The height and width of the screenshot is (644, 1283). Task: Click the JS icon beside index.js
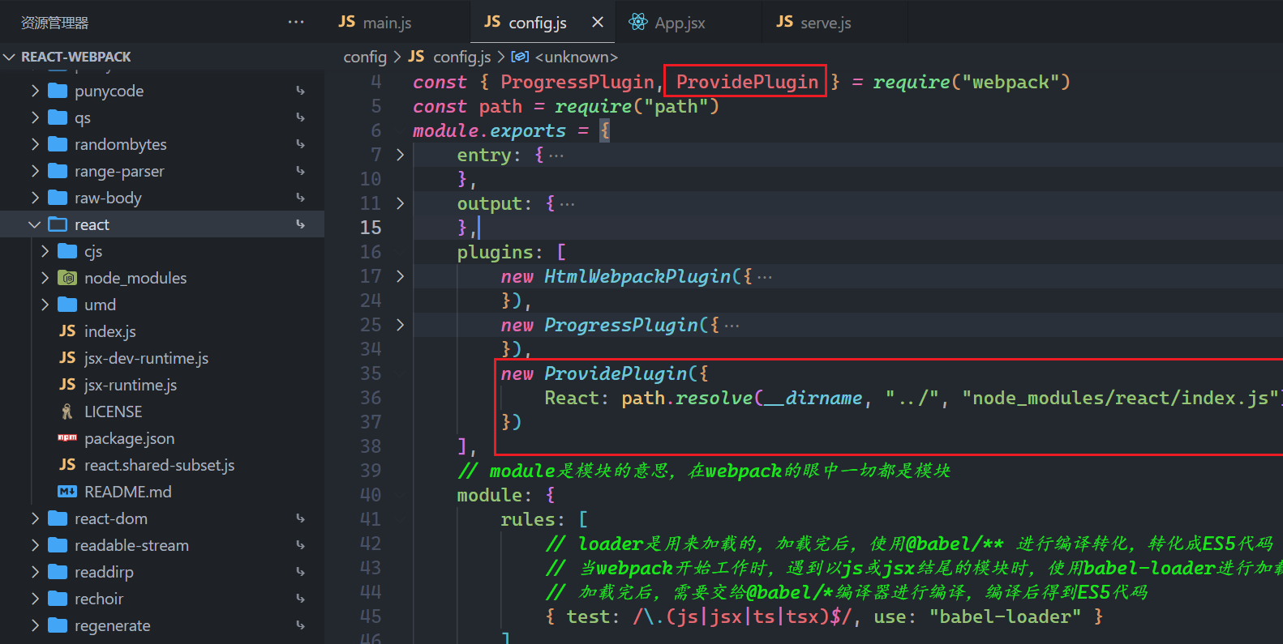[x=67, y=331]
